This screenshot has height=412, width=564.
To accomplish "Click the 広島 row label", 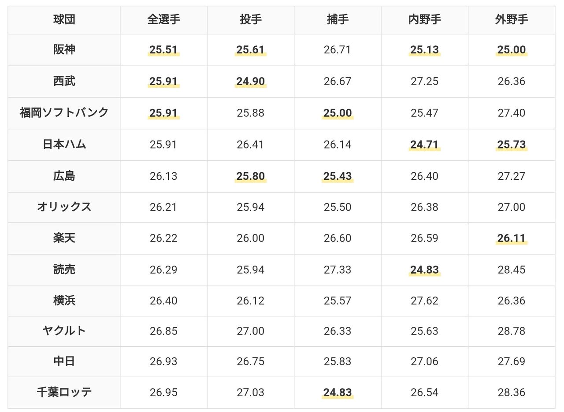I will pos(64,176).
